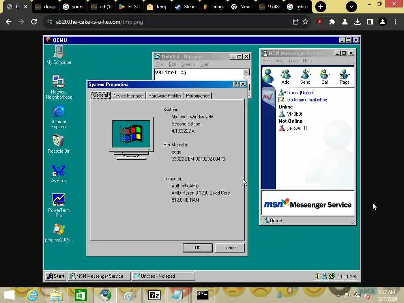The width and height of the screenshot is (404, 303).
Task: Click MSN Messenger tray icon in QEMU
Action: click(325, 276)
